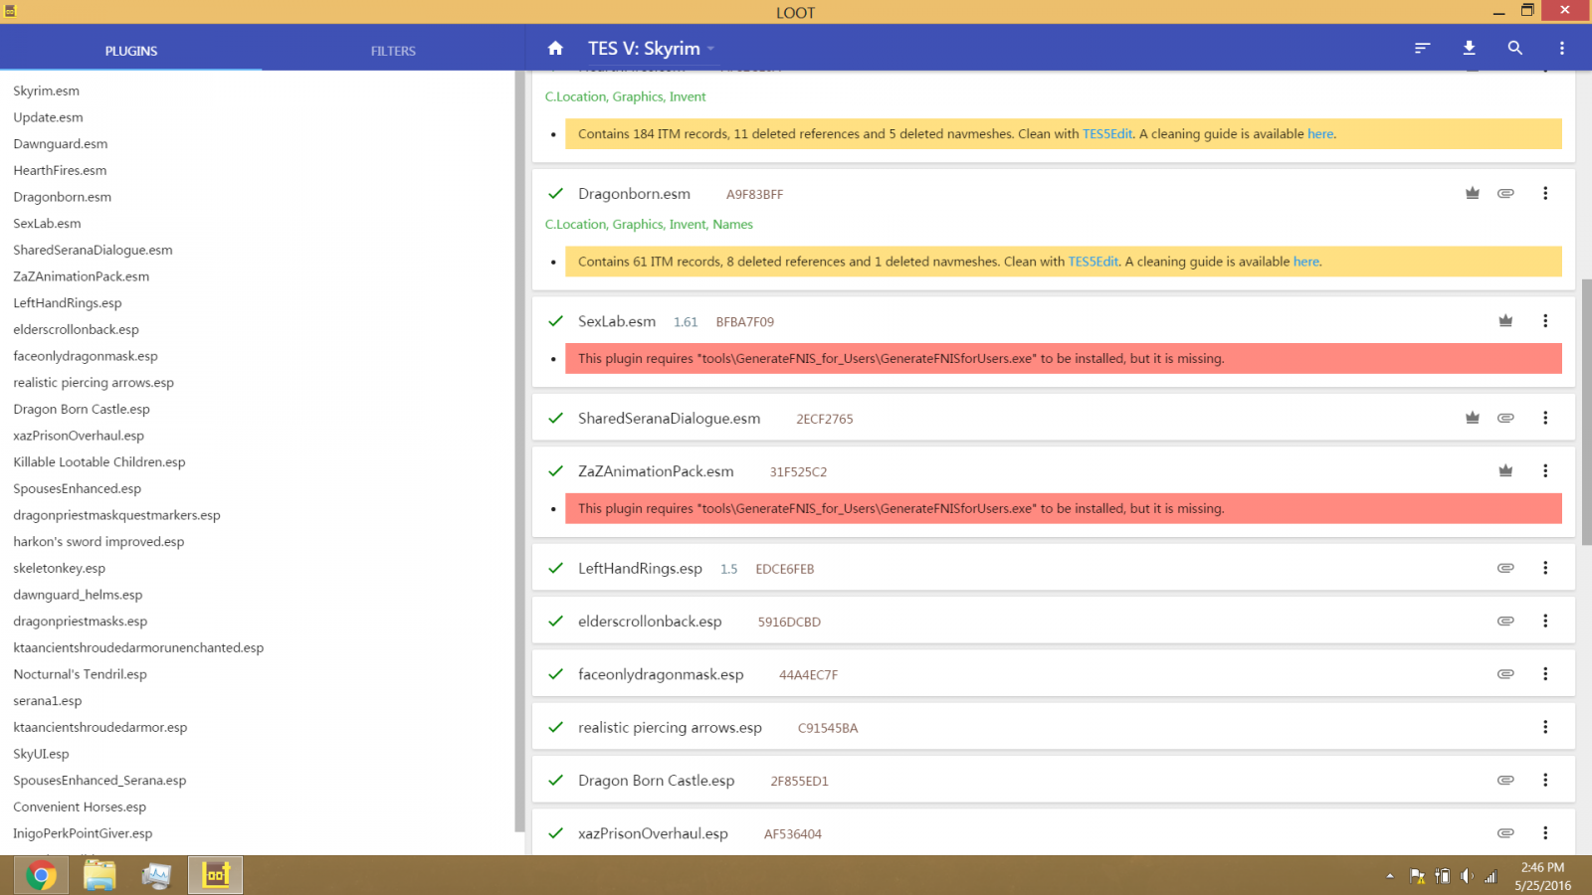The width and height of the screenshot is (1592, 895).
Task: Go to the LOOT home icon
Action: pos(555,48)
